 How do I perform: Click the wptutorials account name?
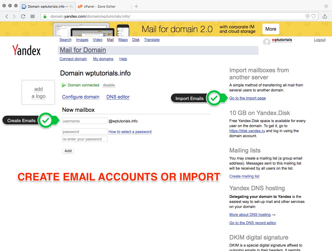[x=282, y=40]
